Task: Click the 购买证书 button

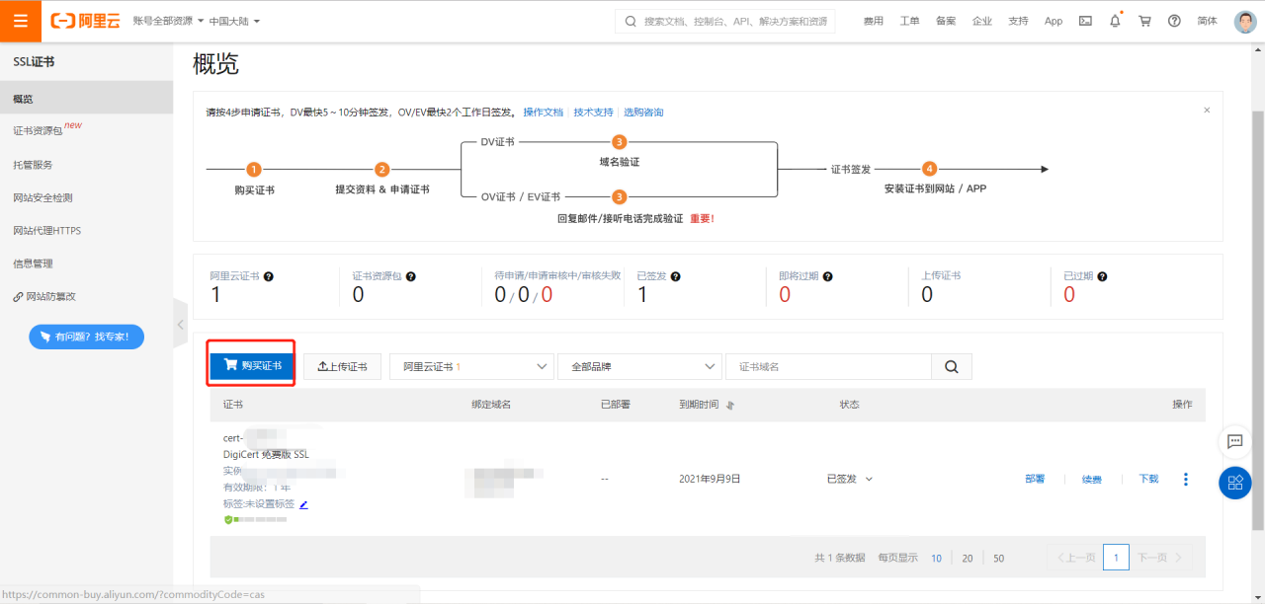Action: click(250, 364)
